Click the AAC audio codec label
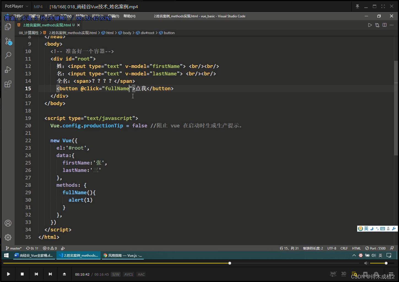This screenshot has width=399, height=282. (x=141, y=274)
